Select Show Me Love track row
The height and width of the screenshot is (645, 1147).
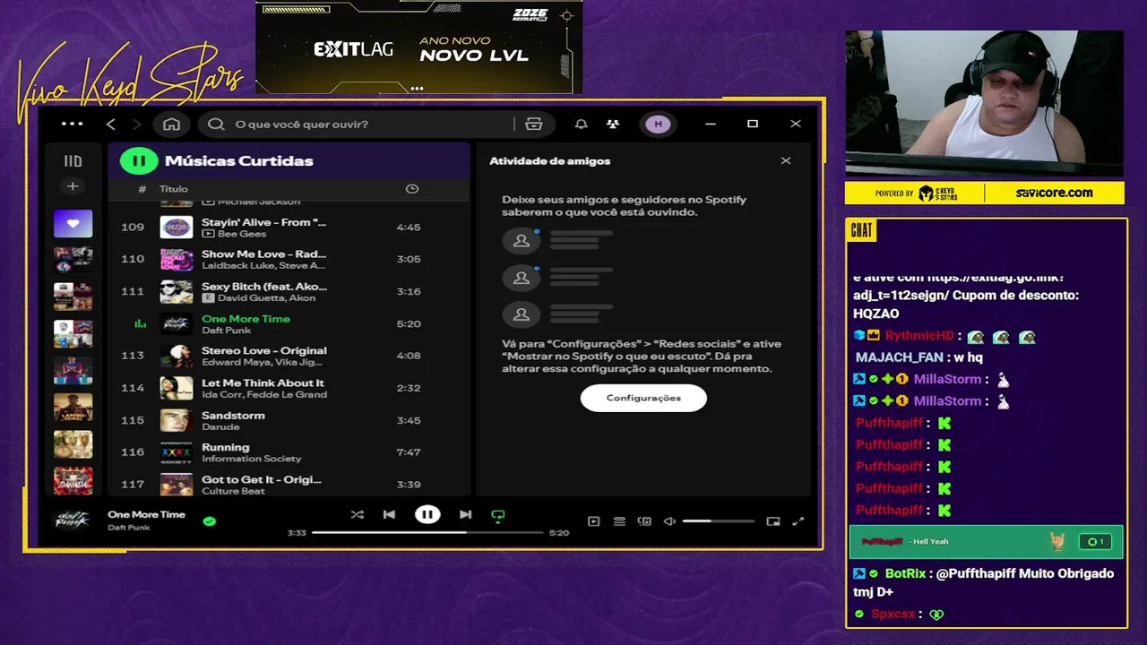289,259
